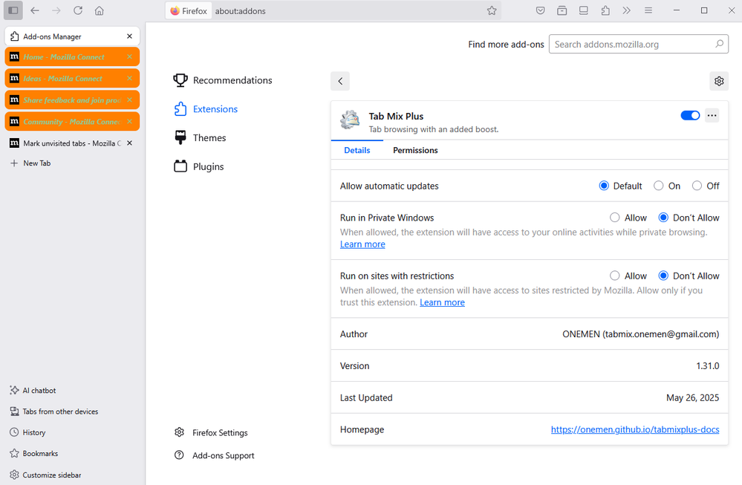The width and height of the screenshot is (742, 485).
Task: Close the Share feedback tab
Action: click(x=130, y=100)
